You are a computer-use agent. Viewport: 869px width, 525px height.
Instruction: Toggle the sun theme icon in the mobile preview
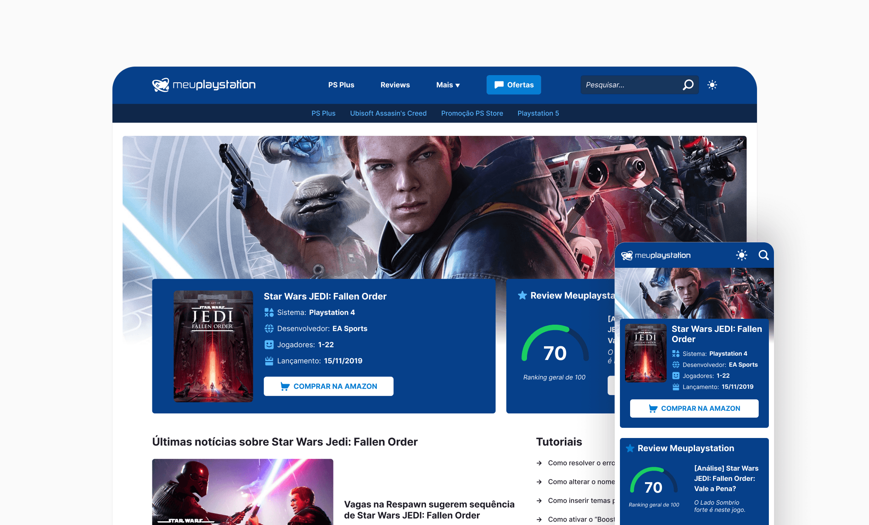tap(741, 255)
